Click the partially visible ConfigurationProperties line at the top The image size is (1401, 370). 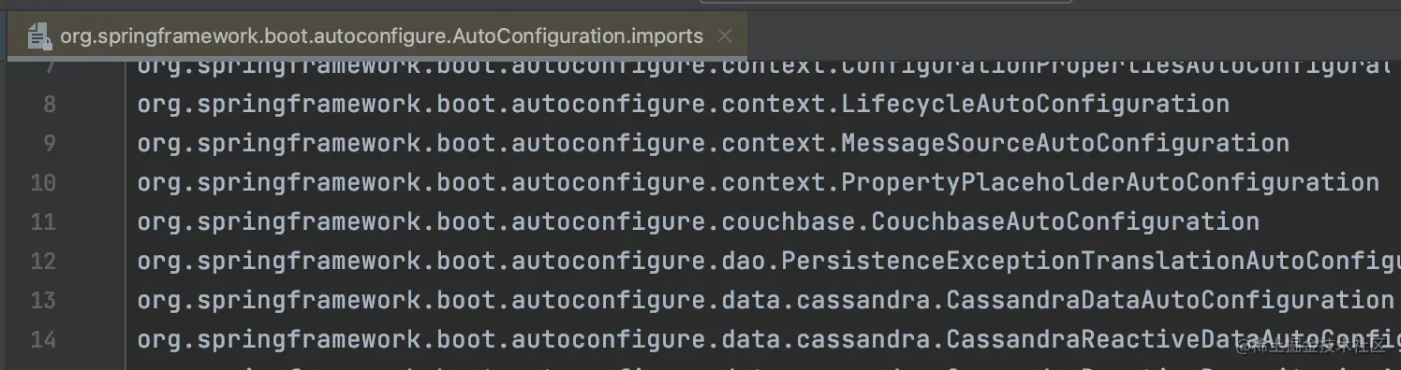click(x=763, y=67)
